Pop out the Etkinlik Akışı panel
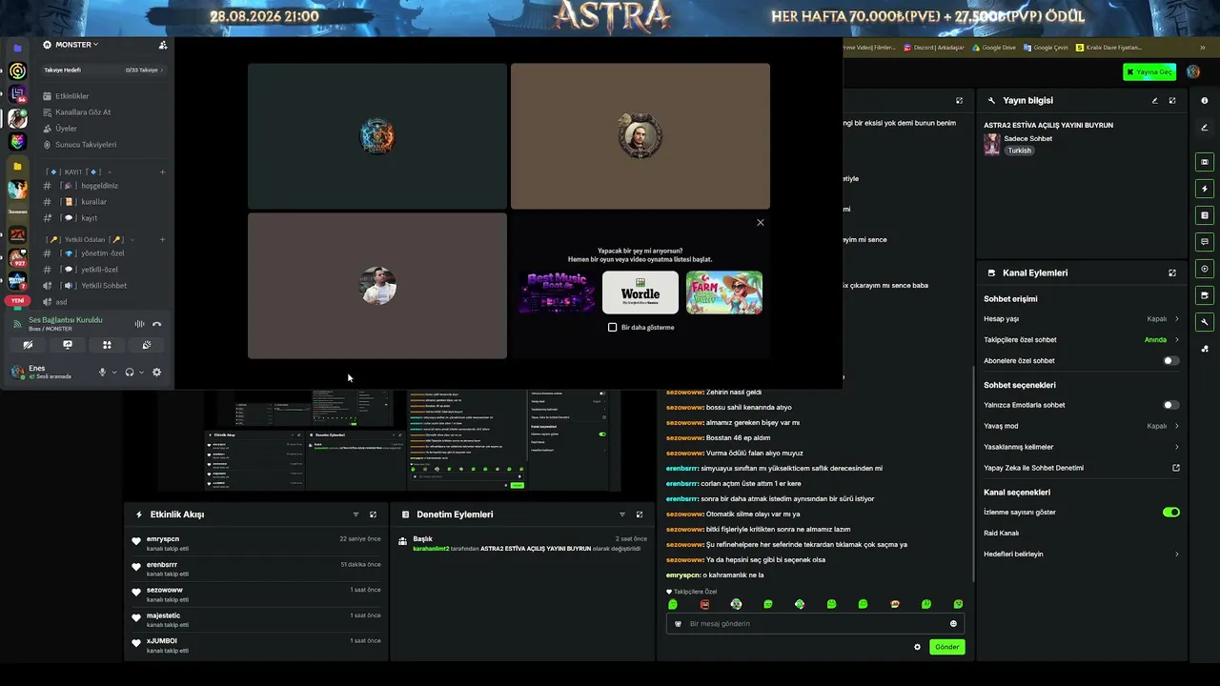Viewport: 1220px width, 686px height. [x=374, y=514]
